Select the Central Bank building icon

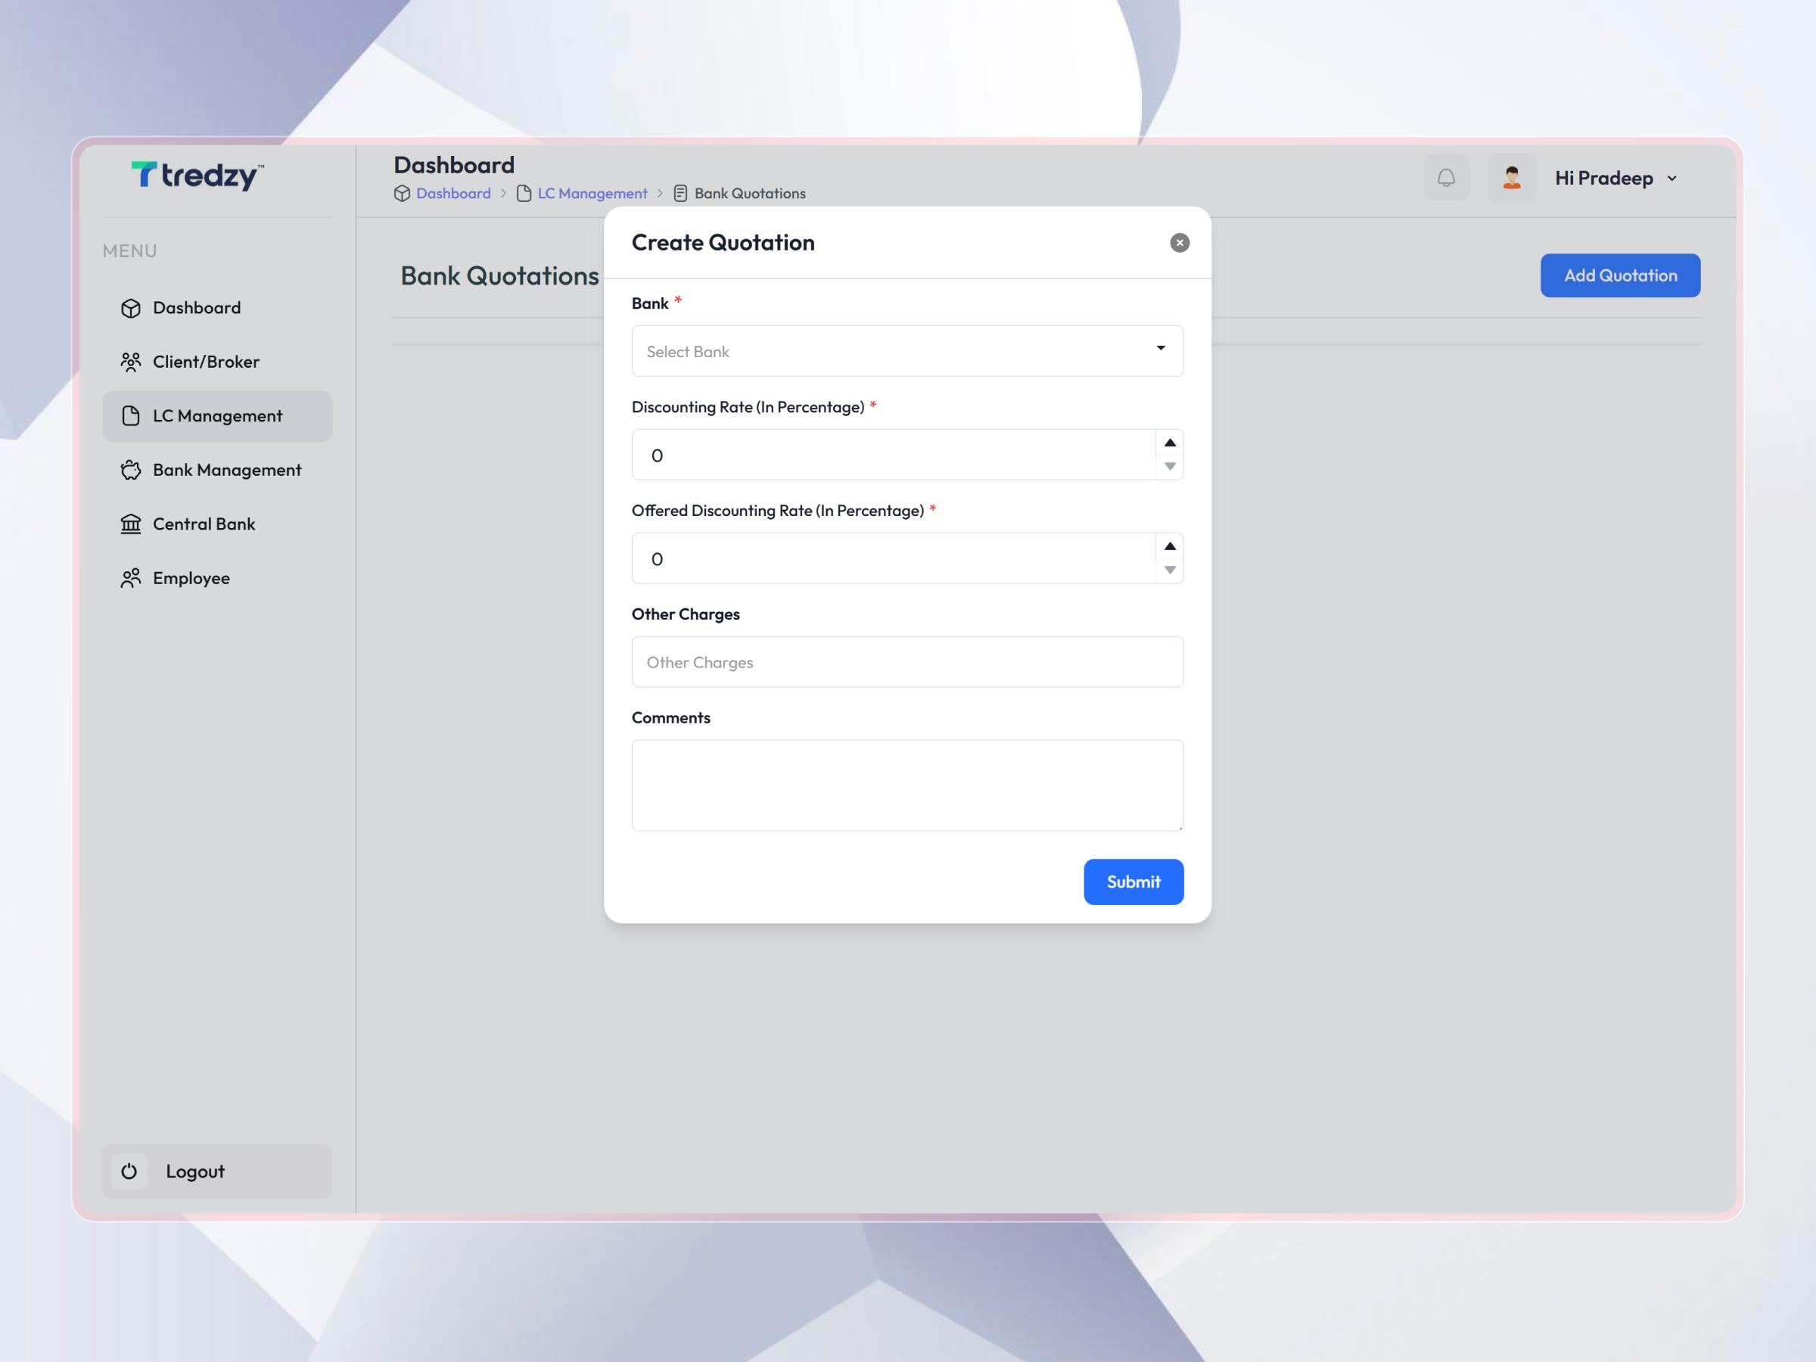[132, 524]
